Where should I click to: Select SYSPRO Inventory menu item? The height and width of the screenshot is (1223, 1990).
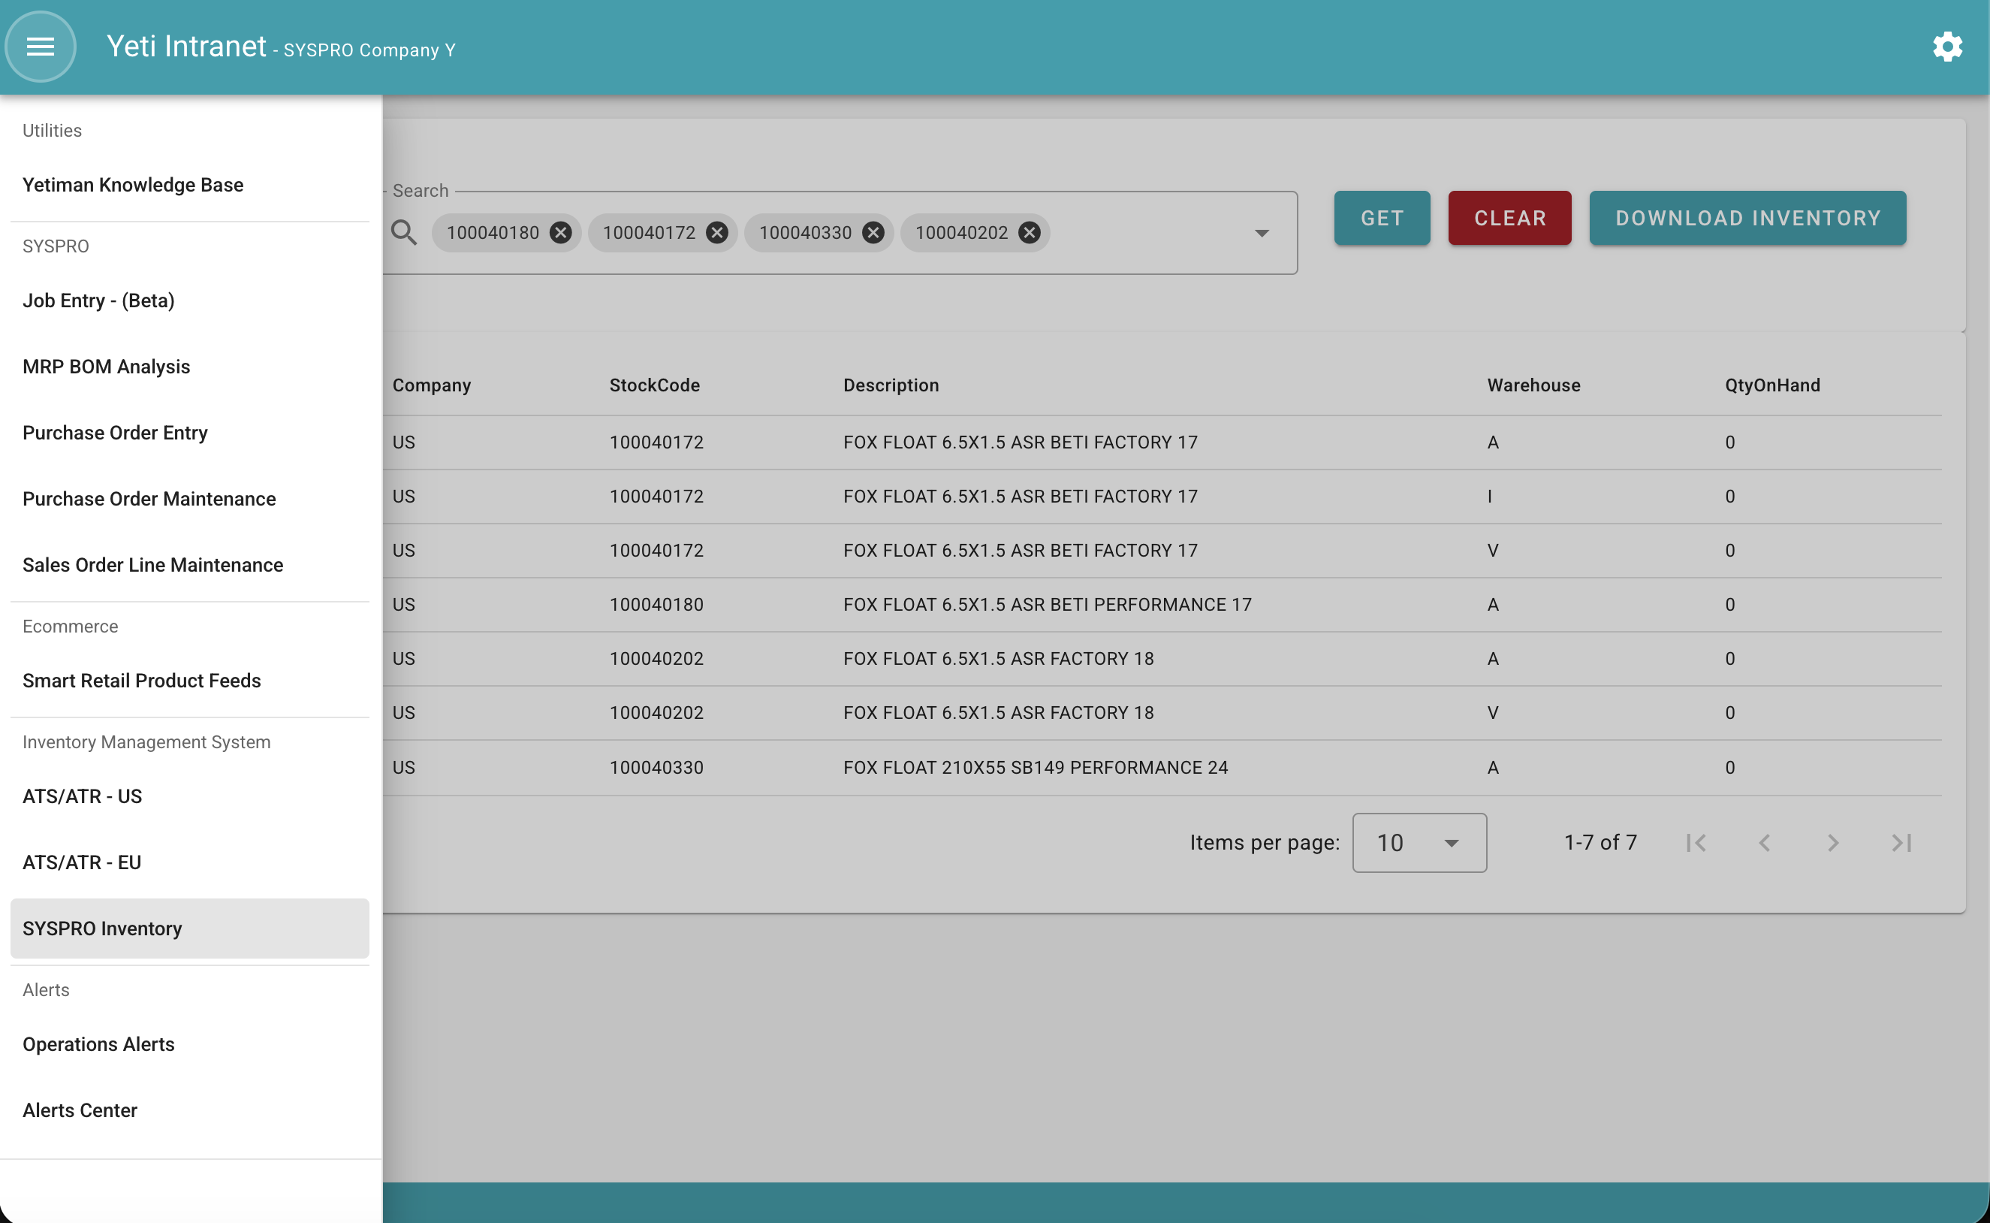190,929
